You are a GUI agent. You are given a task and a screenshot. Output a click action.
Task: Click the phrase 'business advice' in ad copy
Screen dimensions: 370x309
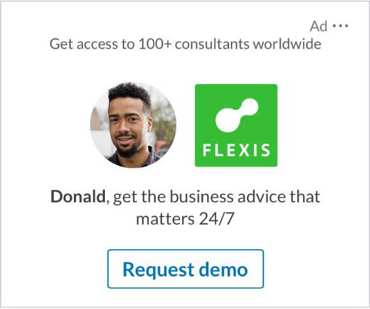(x=225, y=197)
